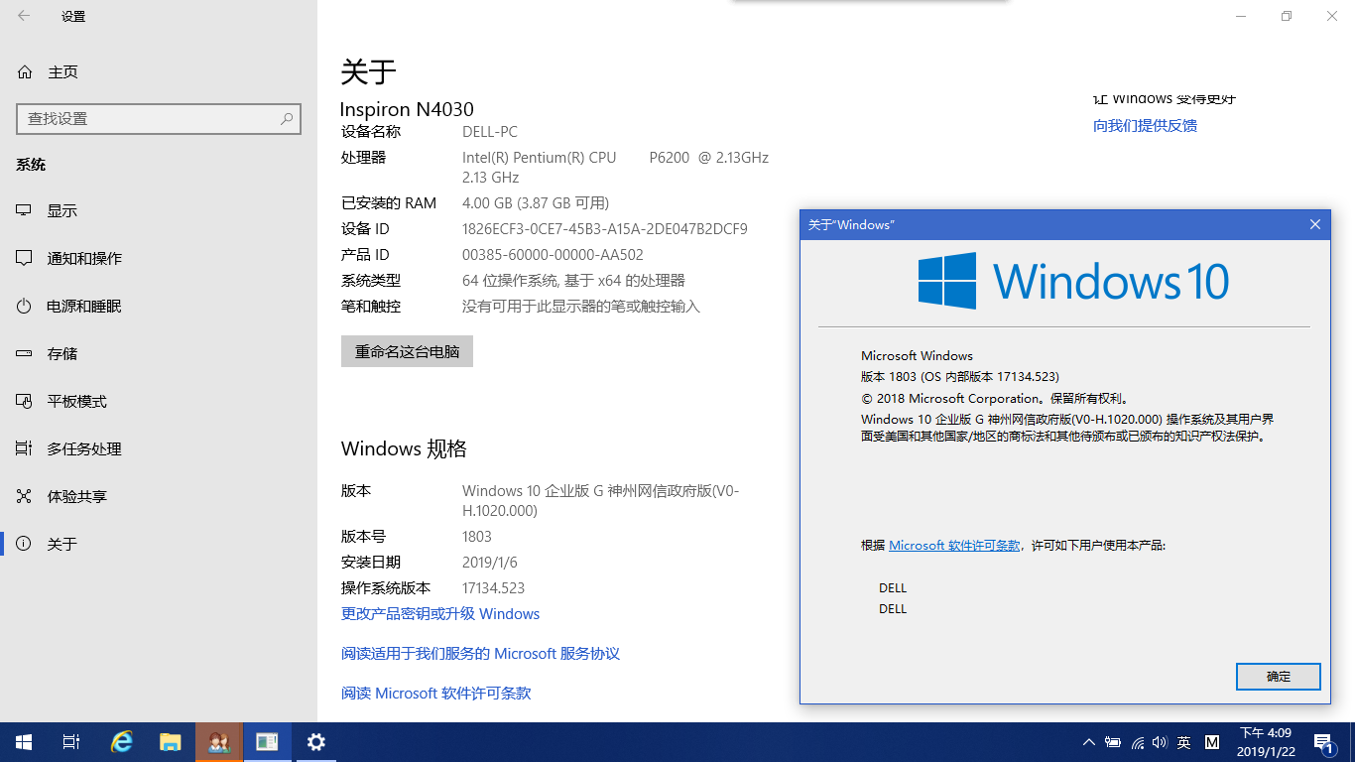Go to 主页 (Home) in Settings
This screenshot has height=762, width=1355.
[x=62, y=72]
